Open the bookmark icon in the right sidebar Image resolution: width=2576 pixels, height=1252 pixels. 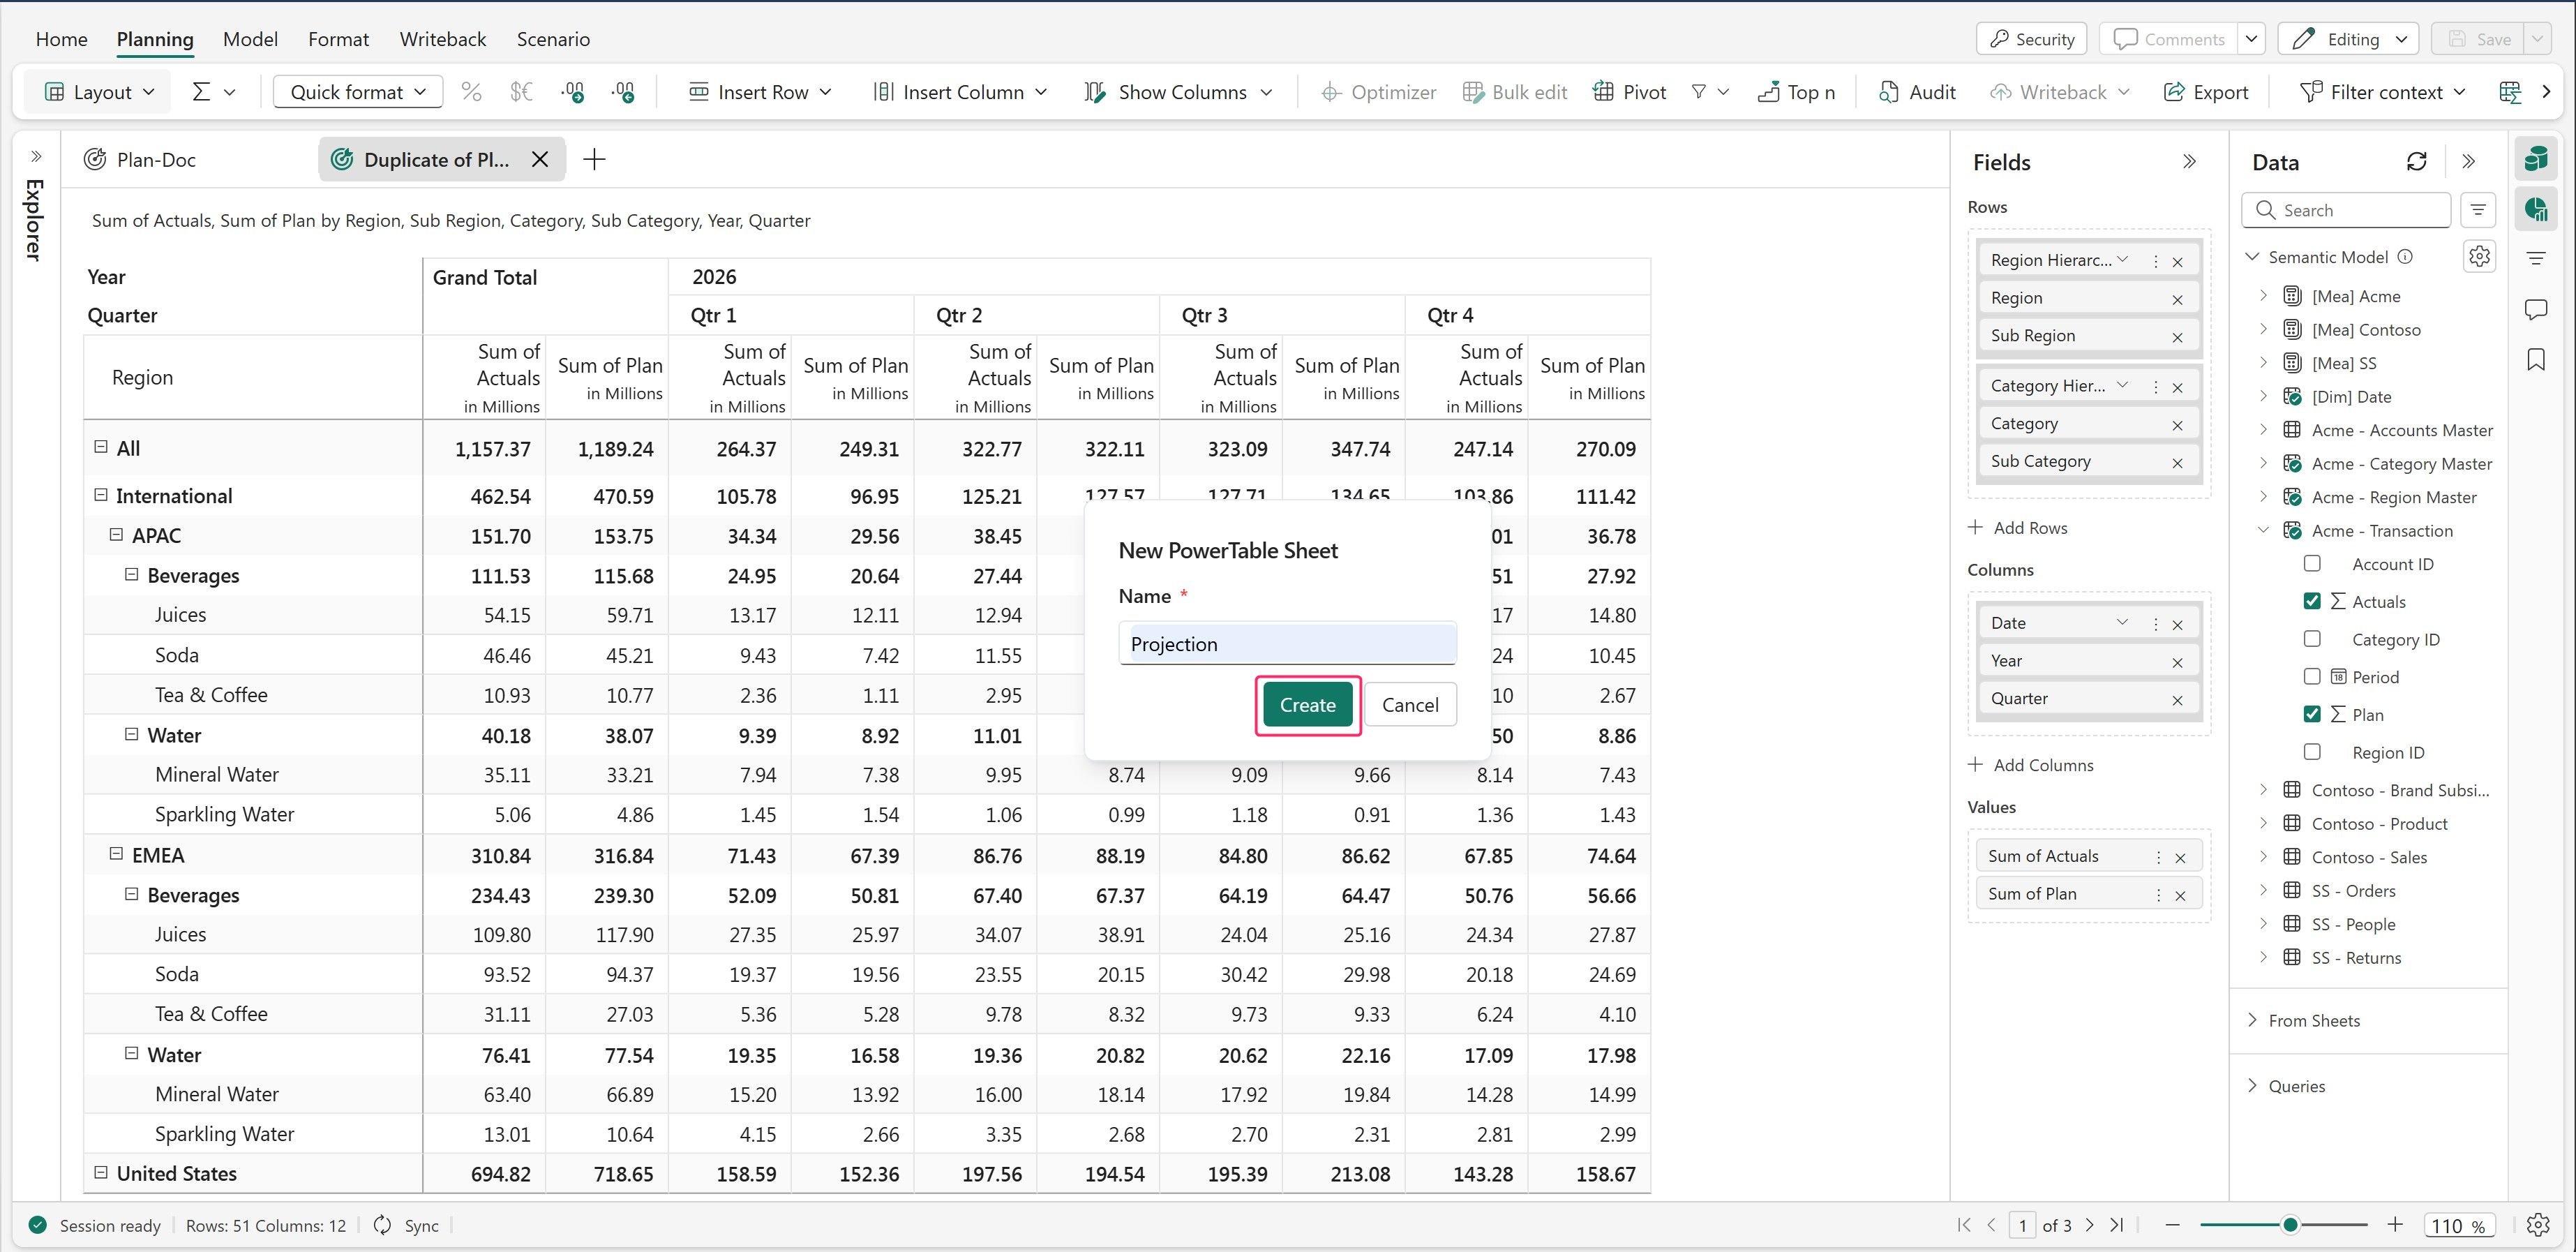pos(2535,359)
